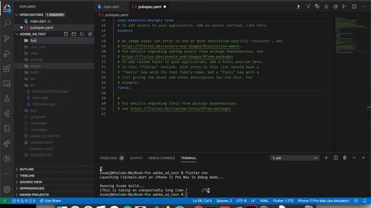Add a new terminal with plus icon

[x=326, y=158]
